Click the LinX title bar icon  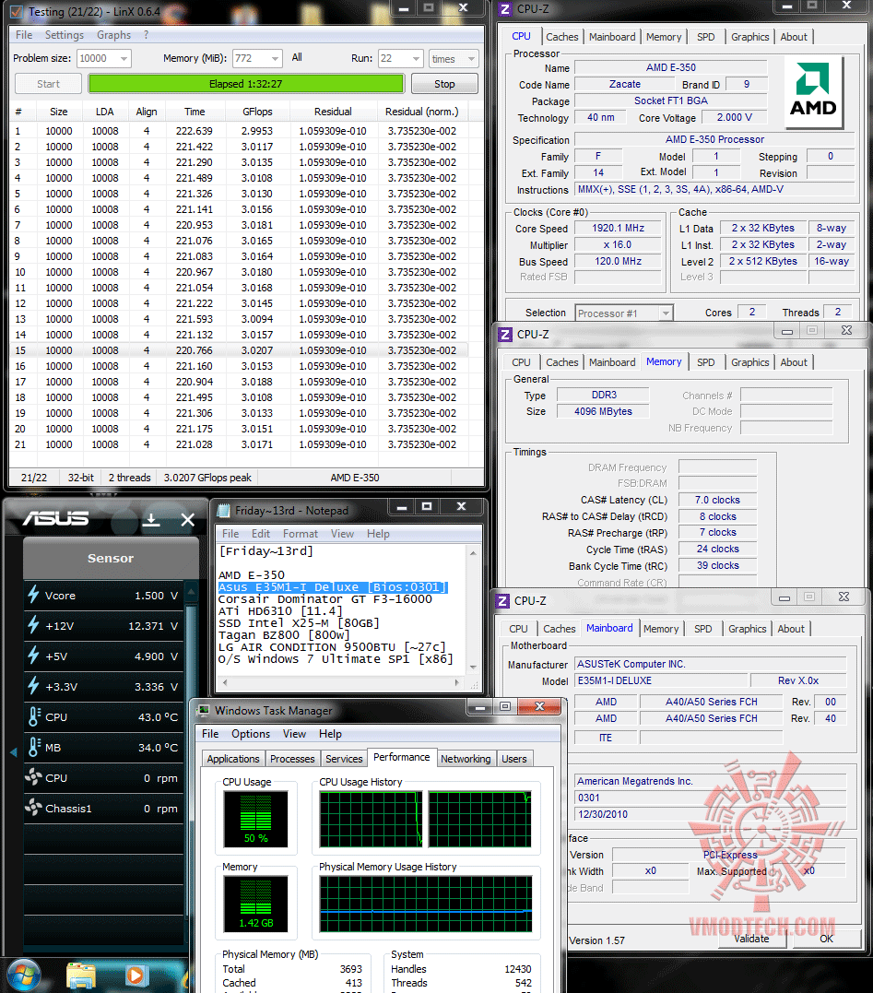pos(17,12)
